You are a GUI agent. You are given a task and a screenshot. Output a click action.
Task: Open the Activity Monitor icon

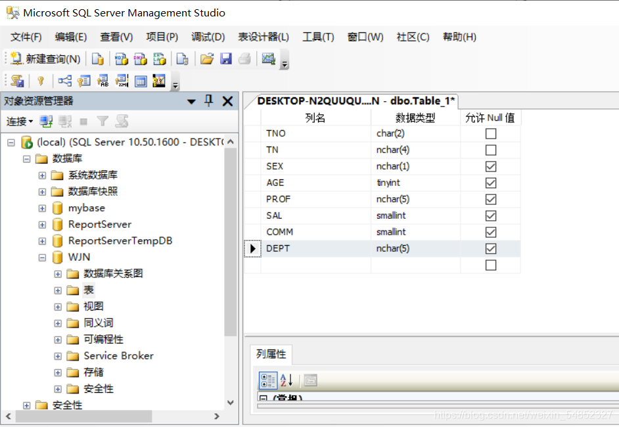pyautogui.click(x=269, y=59)
